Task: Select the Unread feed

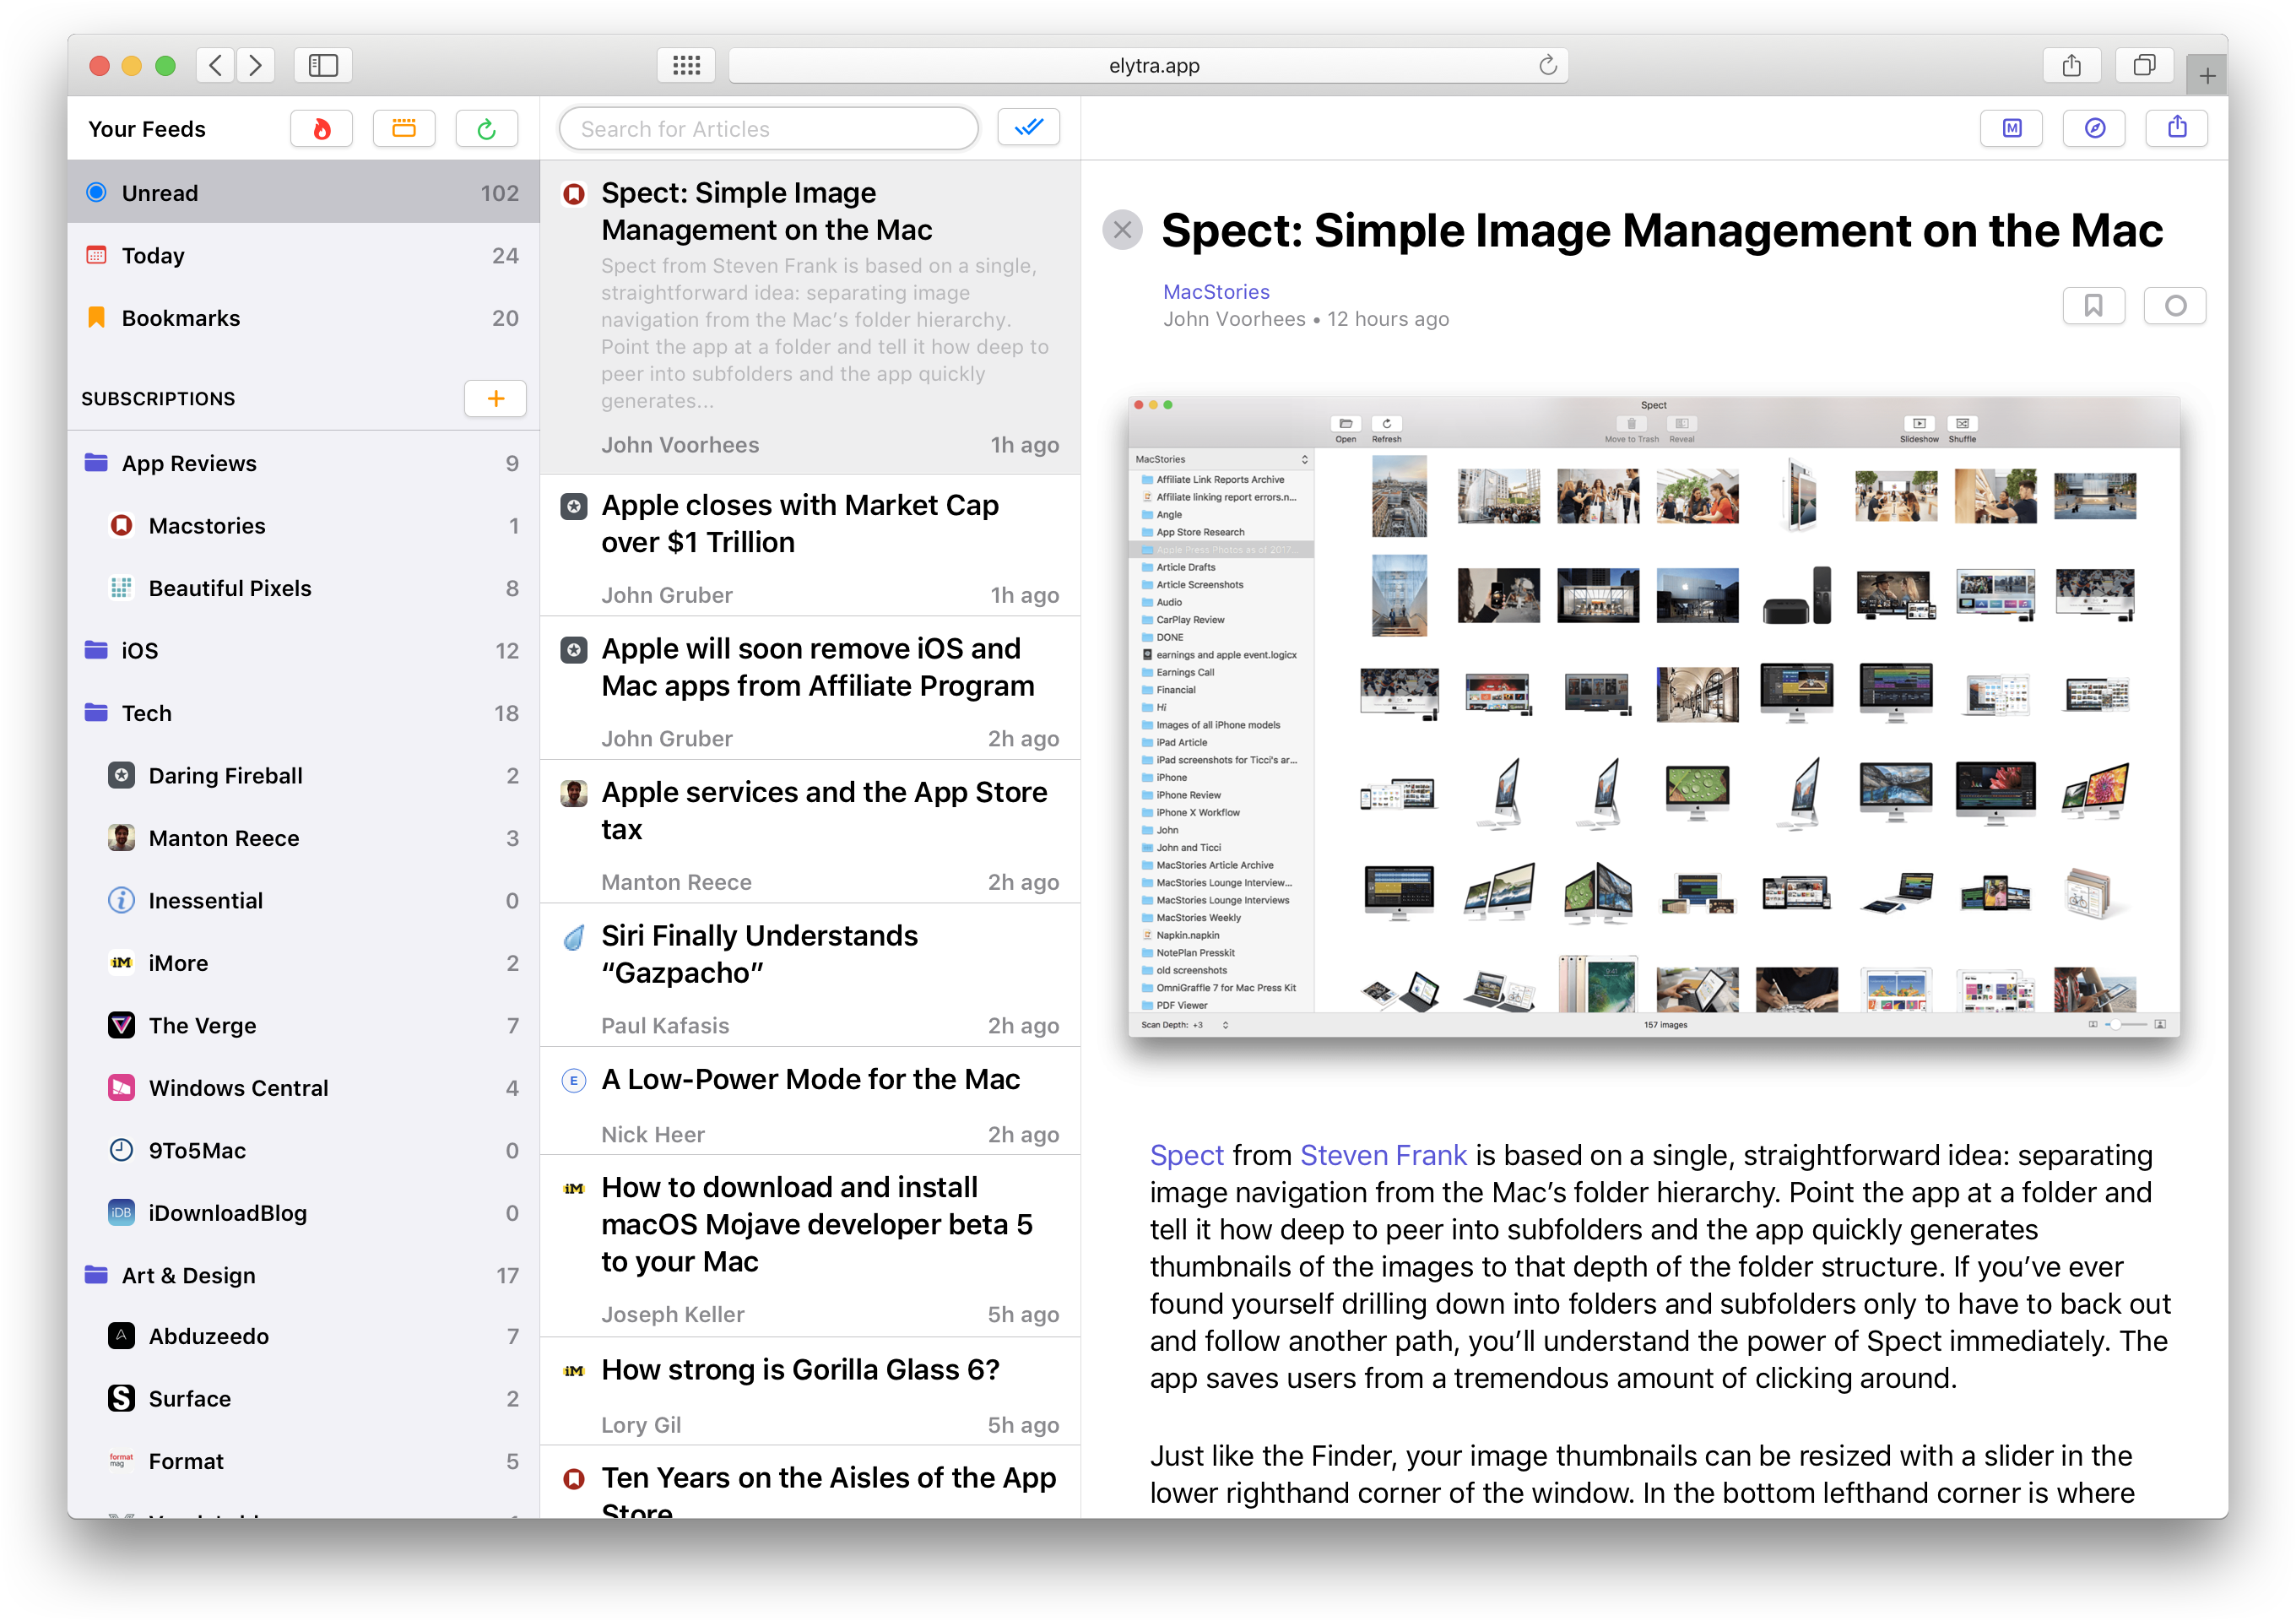Action: click(303, 192)
